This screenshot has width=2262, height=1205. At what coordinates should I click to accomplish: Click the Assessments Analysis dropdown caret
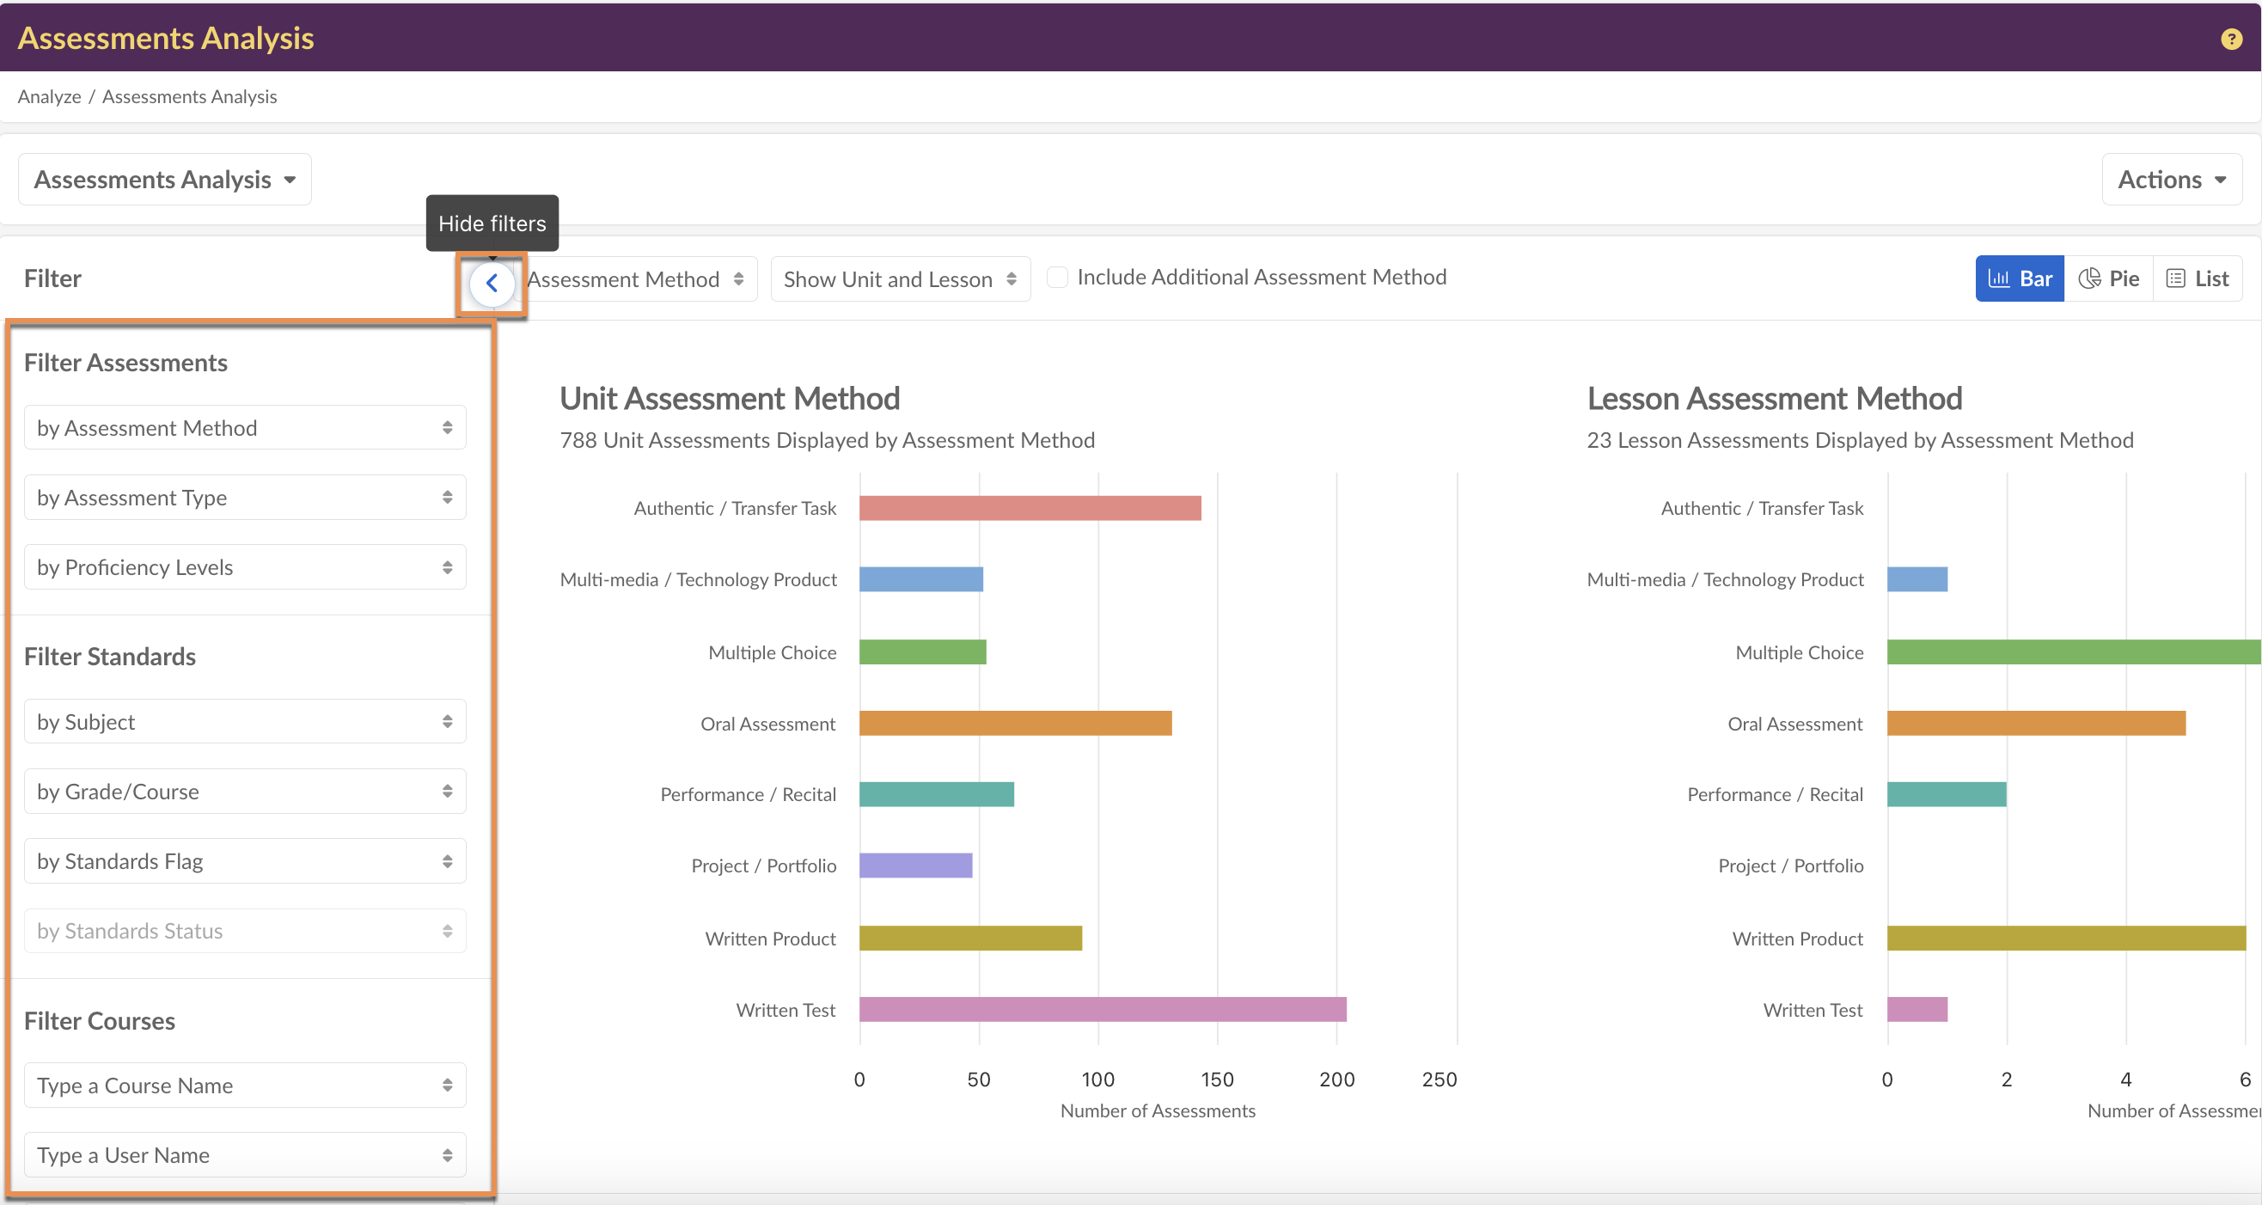click(x=290, y=179)
